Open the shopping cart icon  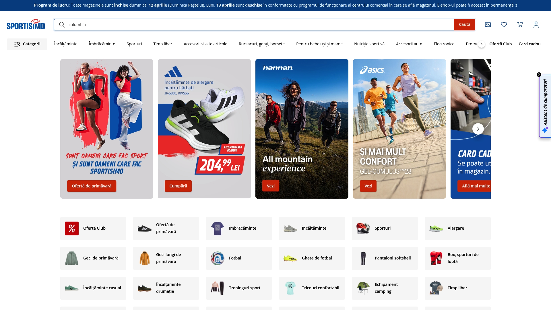[520, 25]
